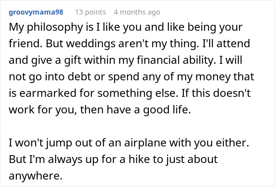The width and height of the screenshot is (275, 187).
Task: Click the word earmarked in comment
Action: (x=48, y=93)
